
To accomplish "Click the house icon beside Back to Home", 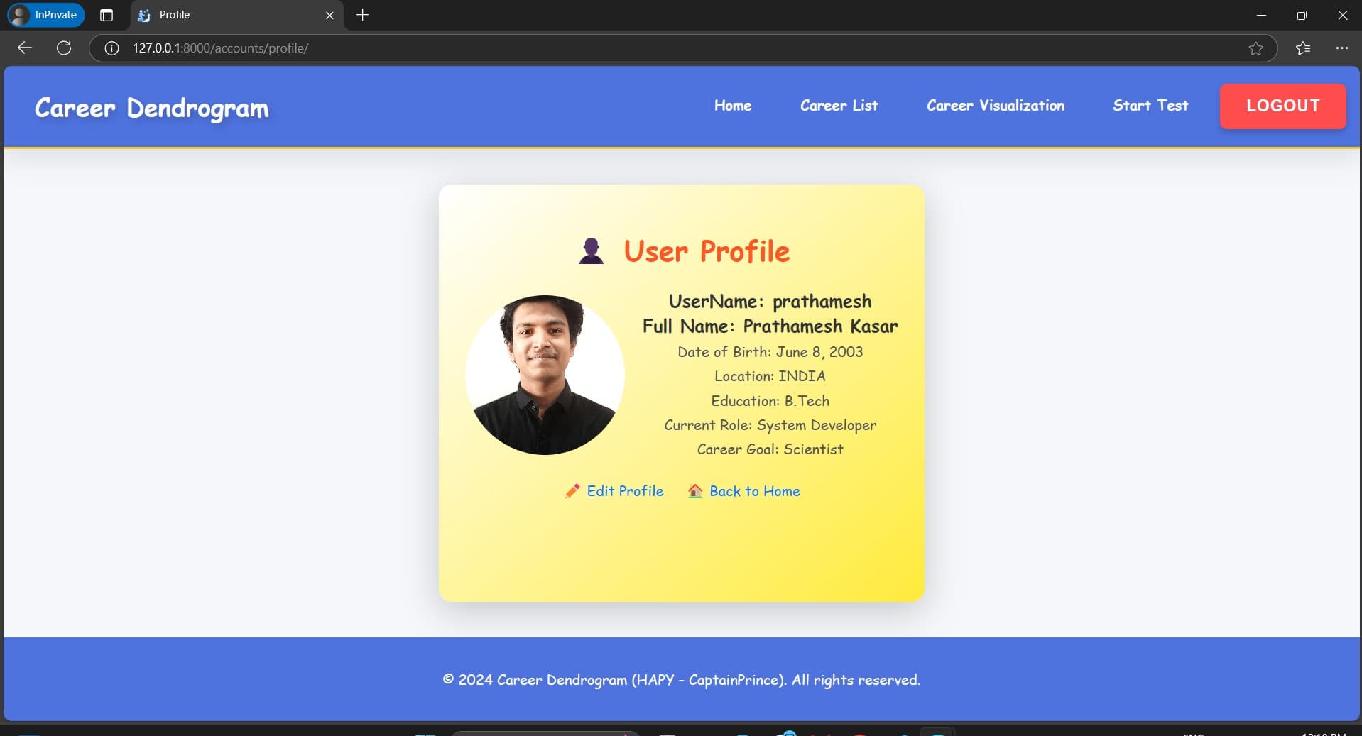I will click(695, 490).
